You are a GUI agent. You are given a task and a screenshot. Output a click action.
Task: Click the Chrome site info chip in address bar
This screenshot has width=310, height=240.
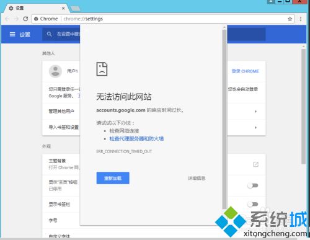46,19
